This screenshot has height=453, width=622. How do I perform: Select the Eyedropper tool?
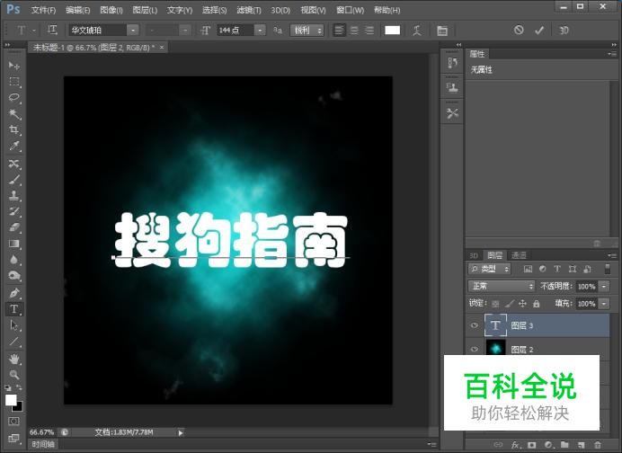(x=13, y=146)
